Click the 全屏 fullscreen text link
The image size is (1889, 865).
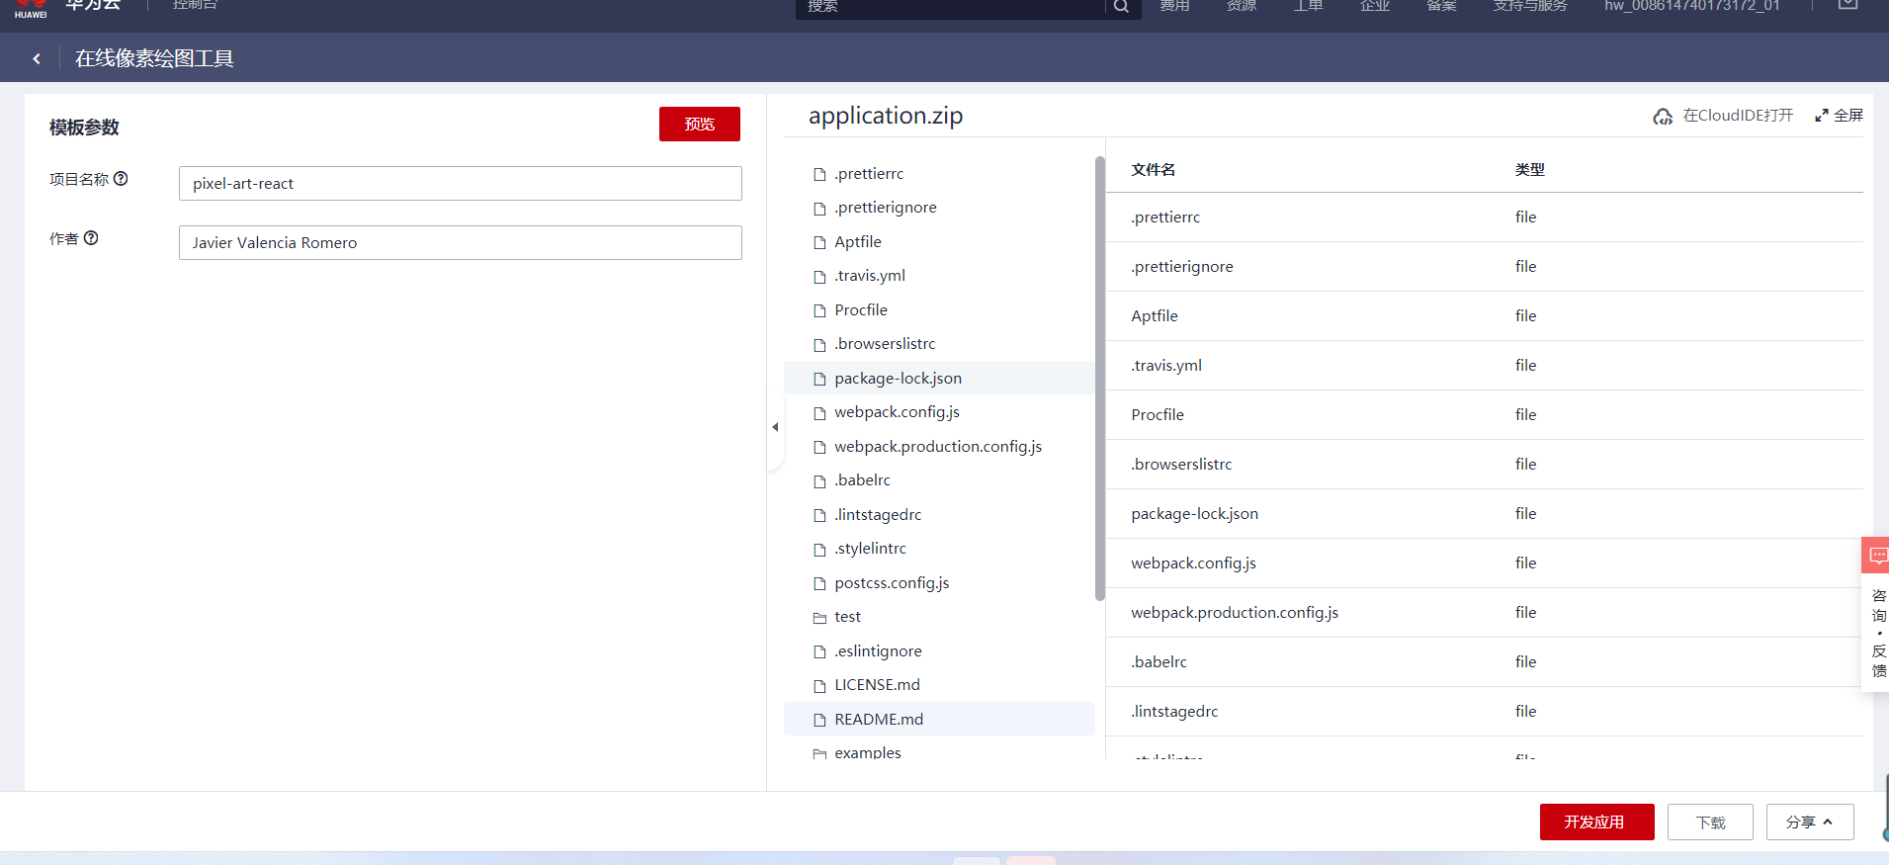click(1848, 116)
